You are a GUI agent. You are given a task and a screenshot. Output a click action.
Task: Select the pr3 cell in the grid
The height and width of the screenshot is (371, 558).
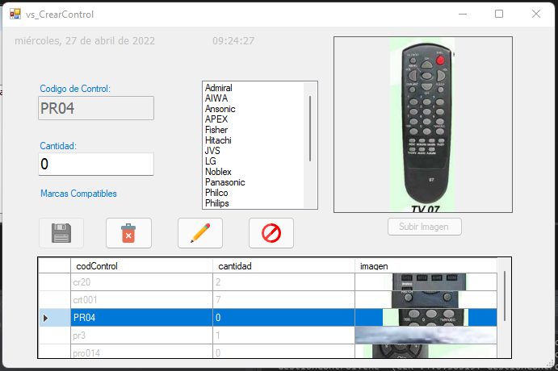[x=141, y=335]
